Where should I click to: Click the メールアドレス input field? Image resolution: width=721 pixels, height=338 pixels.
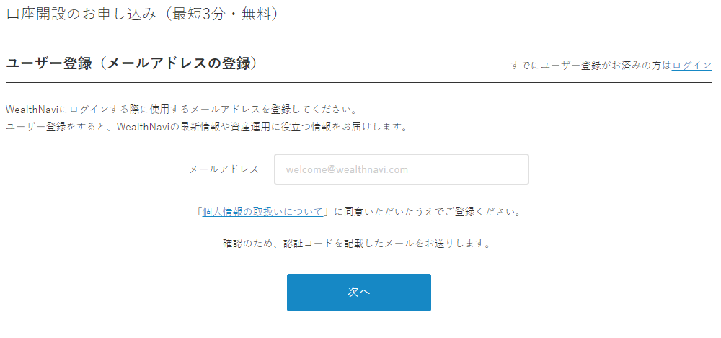(402, 169)
